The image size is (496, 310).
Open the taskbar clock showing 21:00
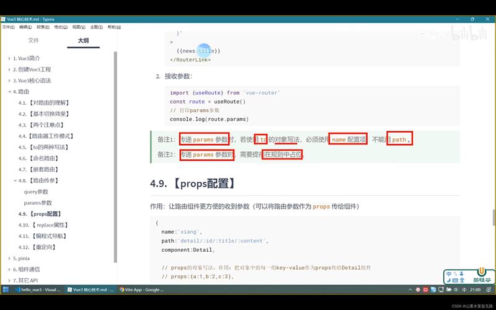click(x=475, y=290)
